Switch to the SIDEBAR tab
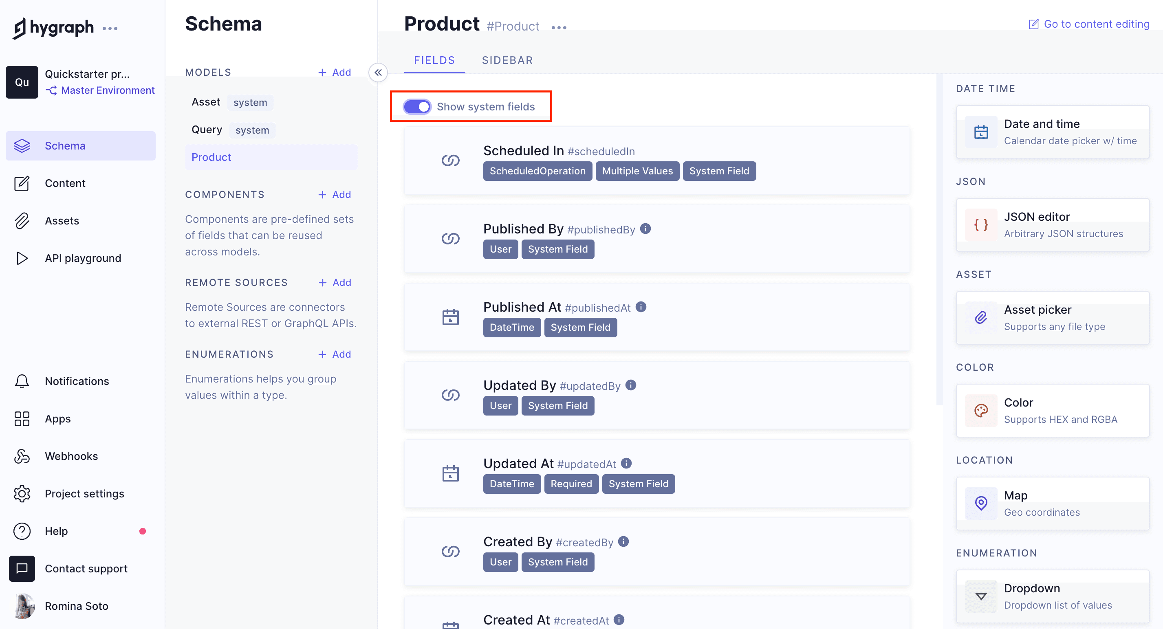 click(507, 60)
